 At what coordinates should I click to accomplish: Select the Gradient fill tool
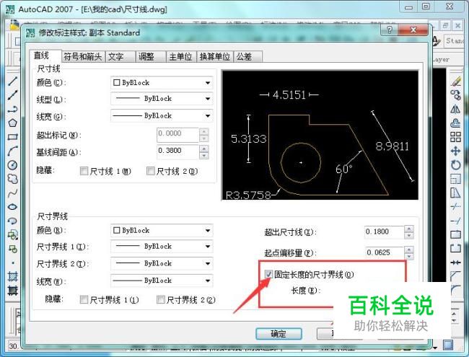pyautogui.click(x=12, y=291)
